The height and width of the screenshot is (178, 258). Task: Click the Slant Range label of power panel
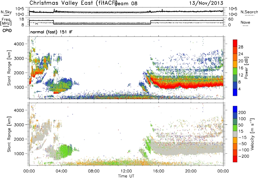(x=9, y=68)
